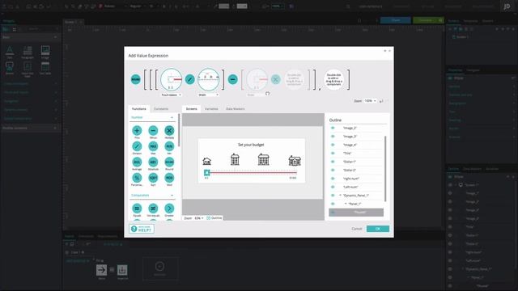Select the minus operator in the expression

click(232, 79)
